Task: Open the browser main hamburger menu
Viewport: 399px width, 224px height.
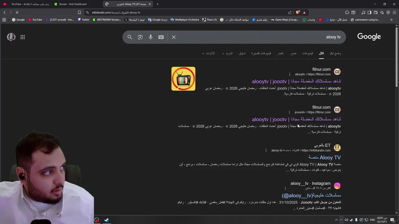Action: click(x=394, y=12)
